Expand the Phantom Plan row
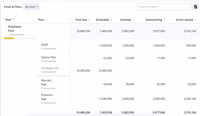200x116 pixels. 39,99
